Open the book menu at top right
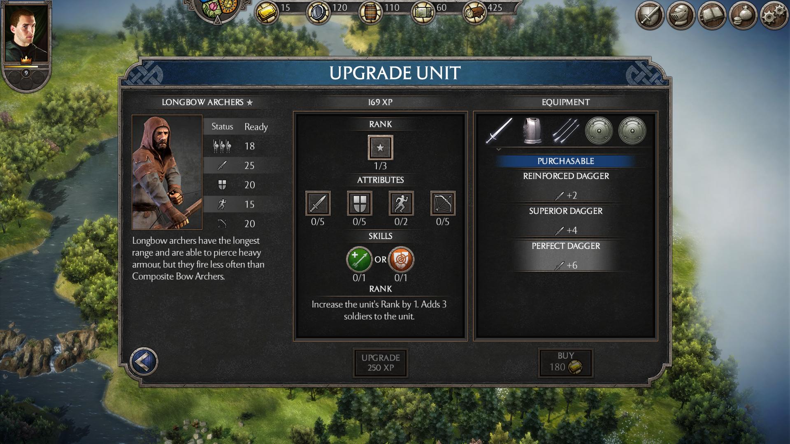This screenshot has width=790, height=444. click(x=712, y=16)
